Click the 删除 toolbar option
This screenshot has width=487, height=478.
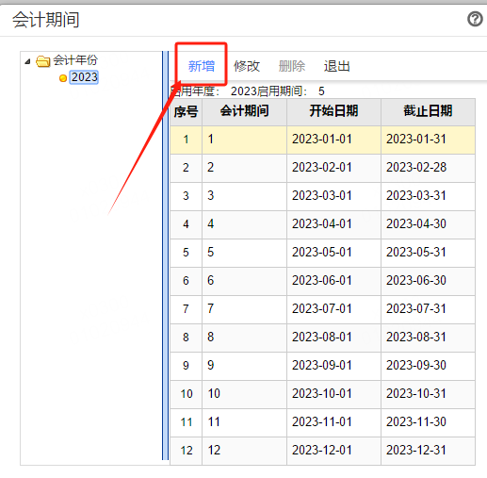(x=292, y=66)
